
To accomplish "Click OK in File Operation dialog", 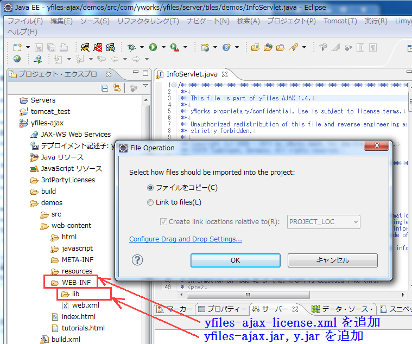I will click(x=235, y=260).
